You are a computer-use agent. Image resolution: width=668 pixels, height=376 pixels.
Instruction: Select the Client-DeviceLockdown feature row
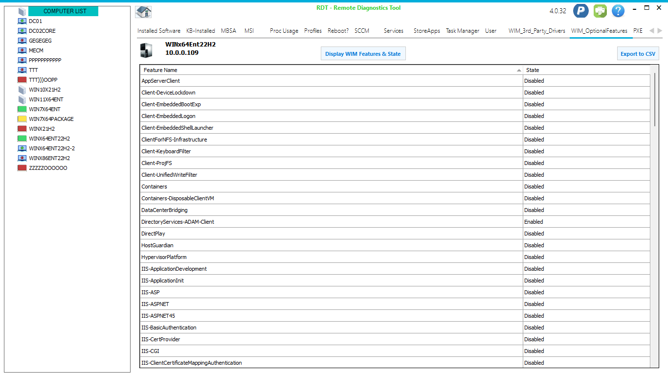395,93
